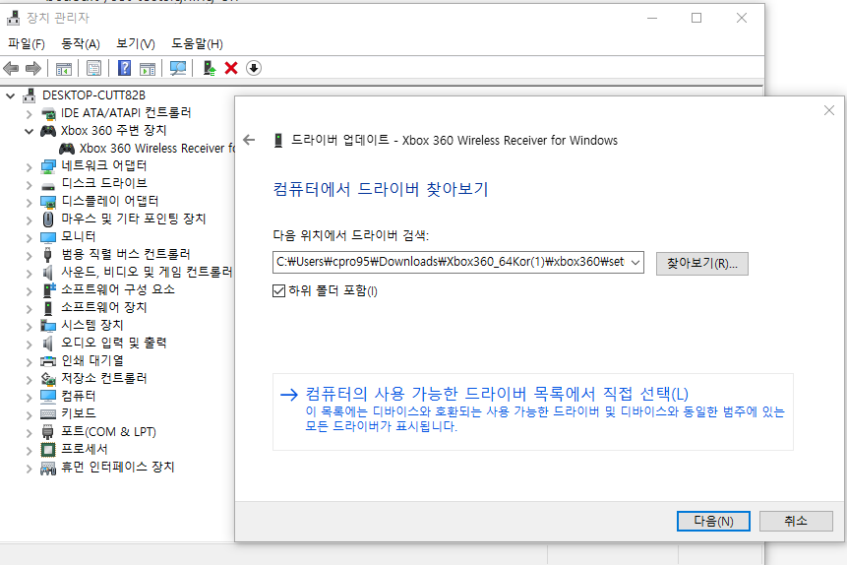Click the Update device driver toolbar icon
The image size is (847, 565).
point(210,68)
